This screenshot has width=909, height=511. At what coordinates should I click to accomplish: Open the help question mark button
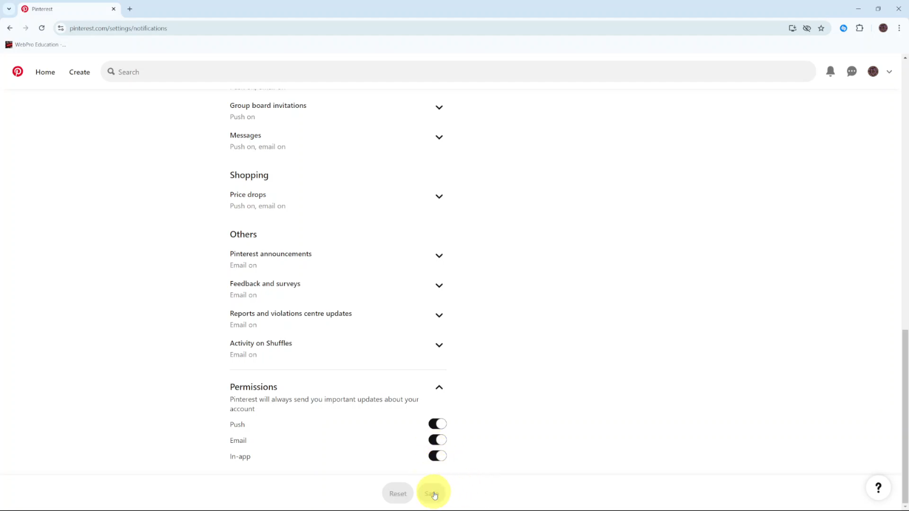pos(878,487)
